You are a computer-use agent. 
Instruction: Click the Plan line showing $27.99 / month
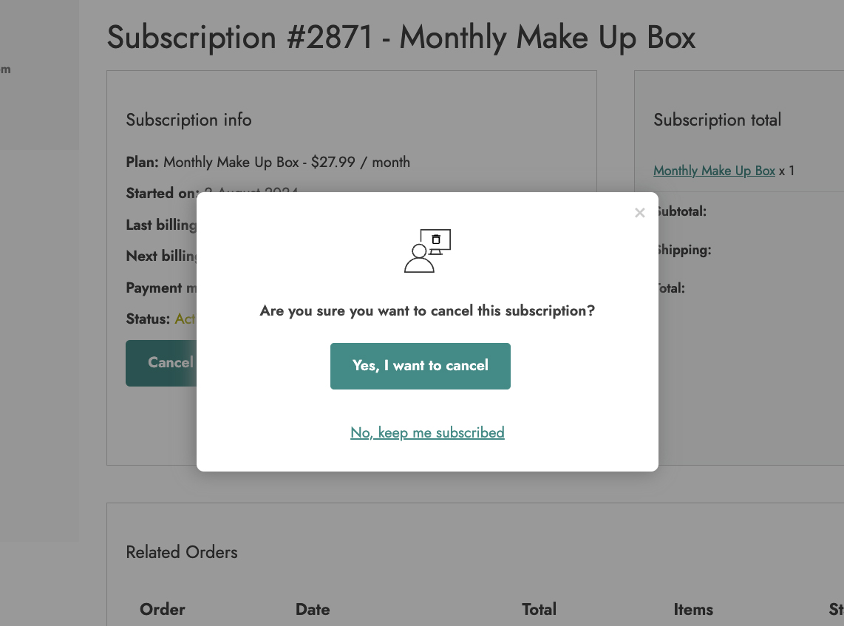point(268,162)
